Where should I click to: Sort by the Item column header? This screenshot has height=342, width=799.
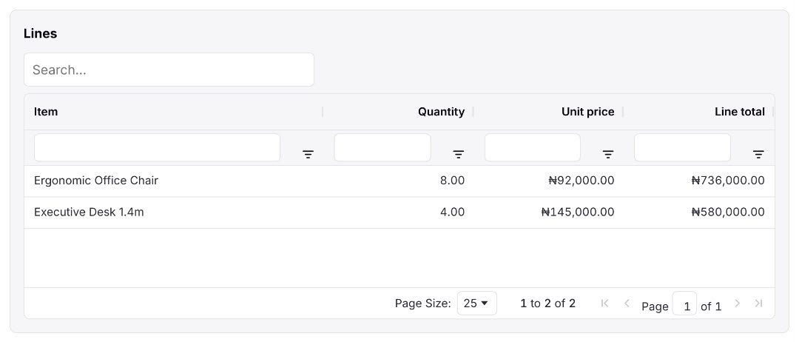pyautogui.click(x=46, y=112)
